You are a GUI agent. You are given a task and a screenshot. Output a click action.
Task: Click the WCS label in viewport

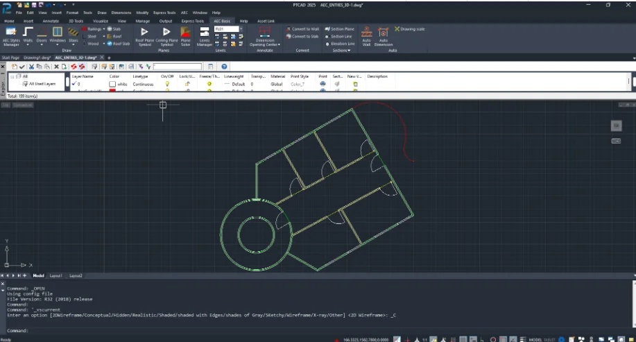click(x=616, y=141)
